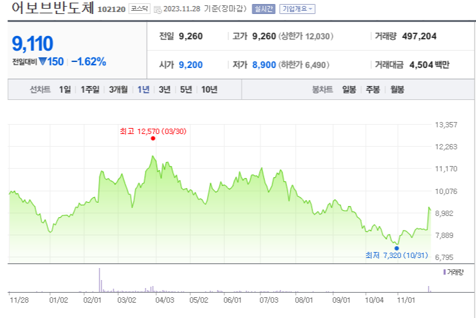This screenshot has height=318, width=476.
Task: Switch to the 월봉 candle chart
Action: pos(397,89)
